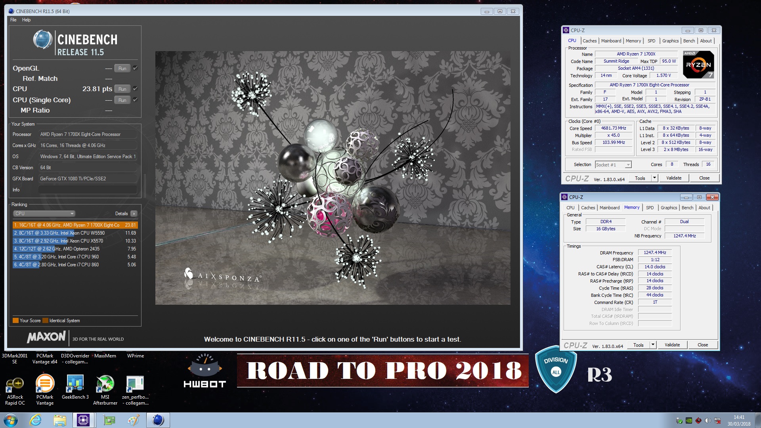Open Paint from the taskbar

click(133, 420)
